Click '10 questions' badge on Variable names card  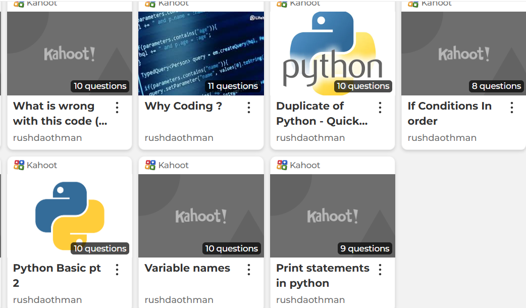click(232, 248)
